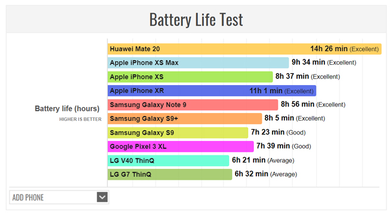This screenshot has height=216, width=390.
Task: Select the LG V40 ThinQ bar
Action: pyautogui.click(x=168, y=161)
